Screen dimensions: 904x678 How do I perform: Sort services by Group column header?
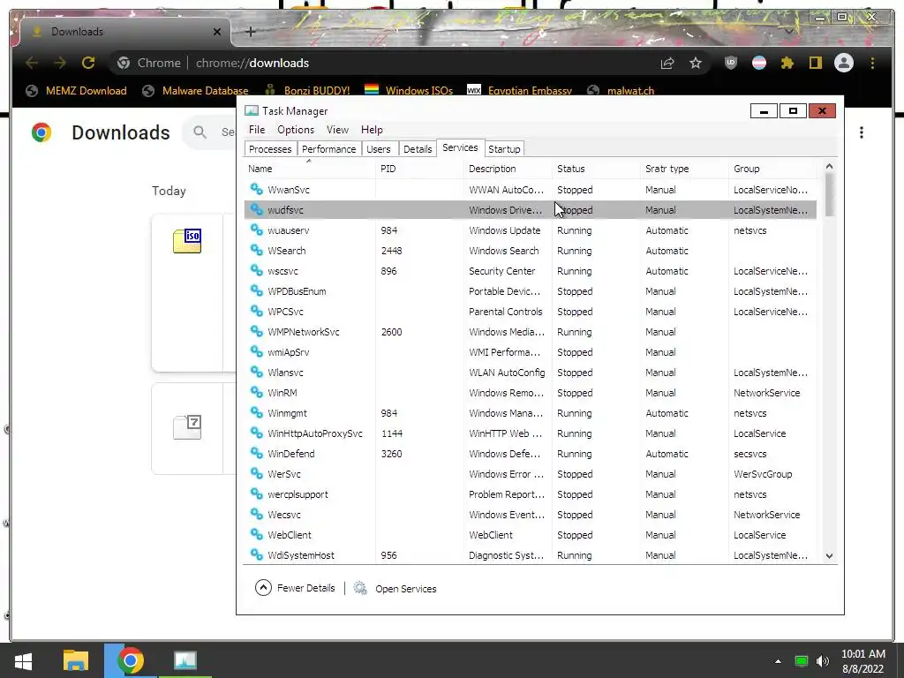point(773,169)
